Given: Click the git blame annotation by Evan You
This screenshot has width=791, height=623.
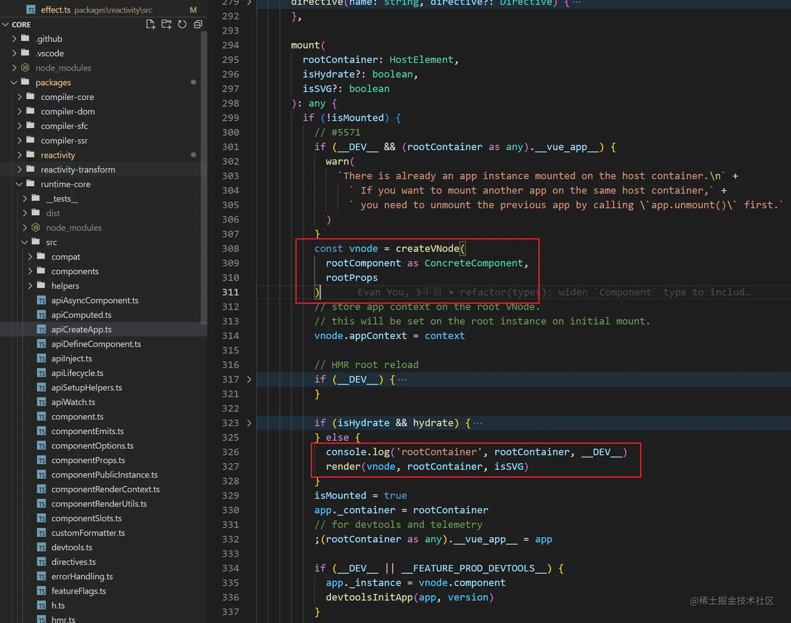Looking at the screenshot, I should coord(554,292).
